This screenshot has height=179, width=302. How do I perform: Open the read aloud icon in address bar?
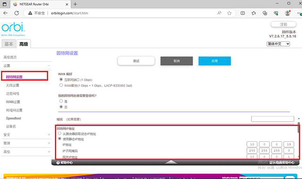tap(219, 13)
